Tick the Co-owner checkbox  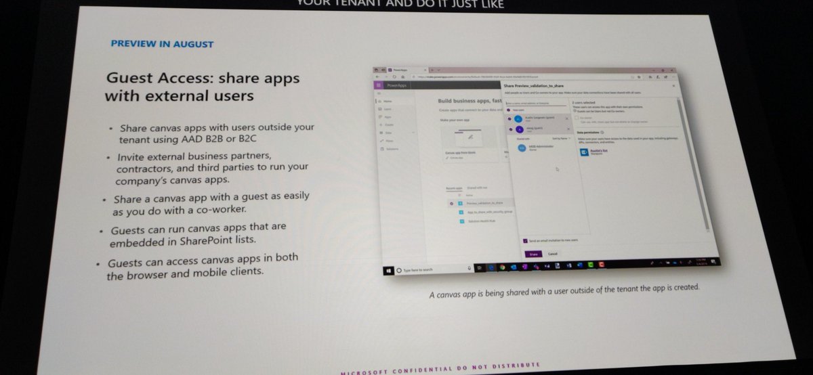pos(577,118)
